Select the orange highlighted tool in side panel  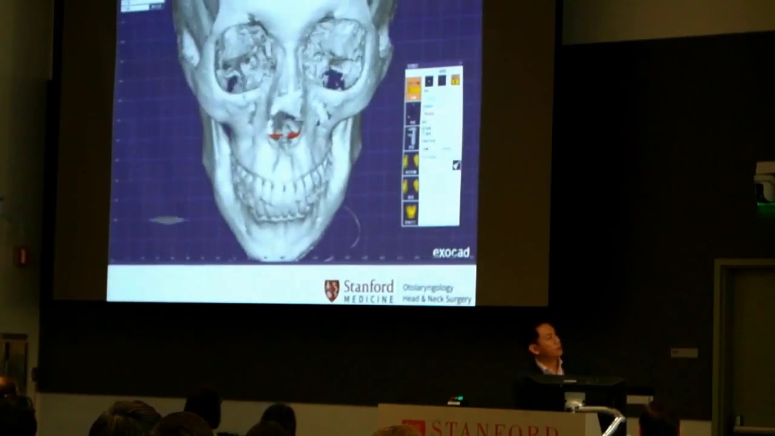414,88
